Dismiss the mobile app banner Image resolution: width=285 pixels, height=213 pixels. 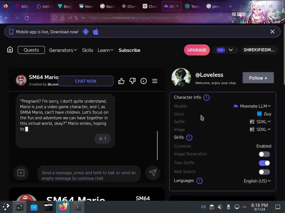pyautogui.click(x=272, y=32)
